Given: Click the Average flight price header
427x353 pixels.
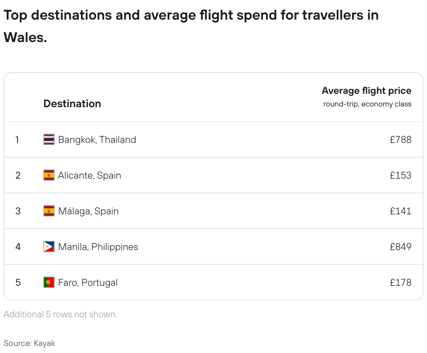Looking at the screenshot, I should pyautogui.click(x=366, y=91).
